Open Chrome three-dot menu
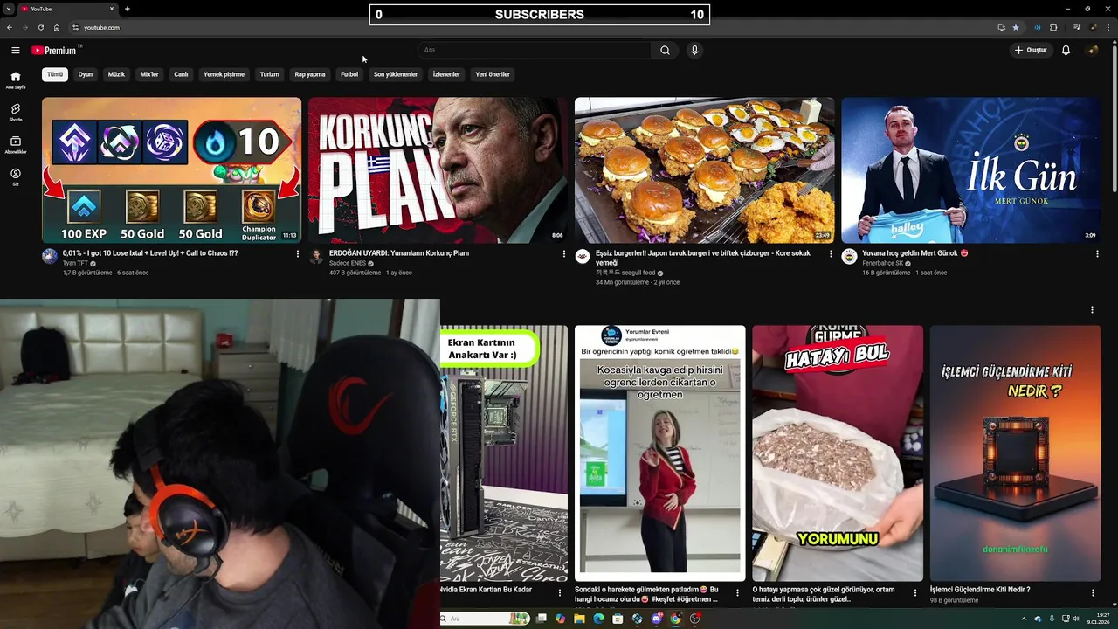 click(x=1107, y=27)
